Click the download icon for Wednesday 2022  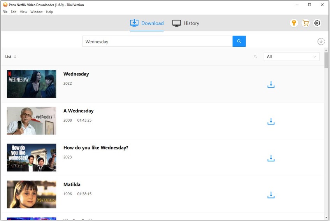point(271,84)
